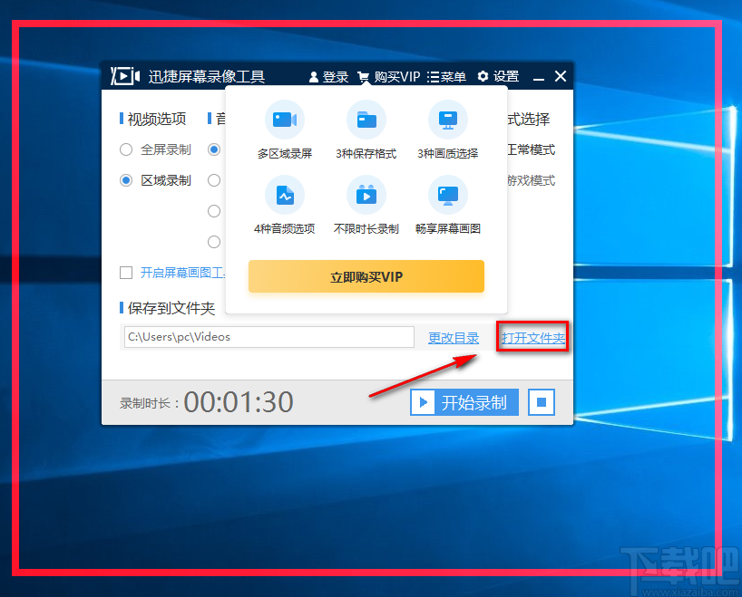Open the 菜单 menu

click(446, 77)
